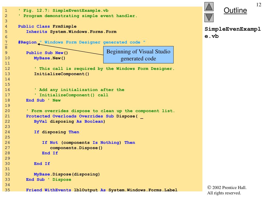Click 'Public Class FrmSimple' code line
Viewport: 264px width, 198px height.
point(47,27)
